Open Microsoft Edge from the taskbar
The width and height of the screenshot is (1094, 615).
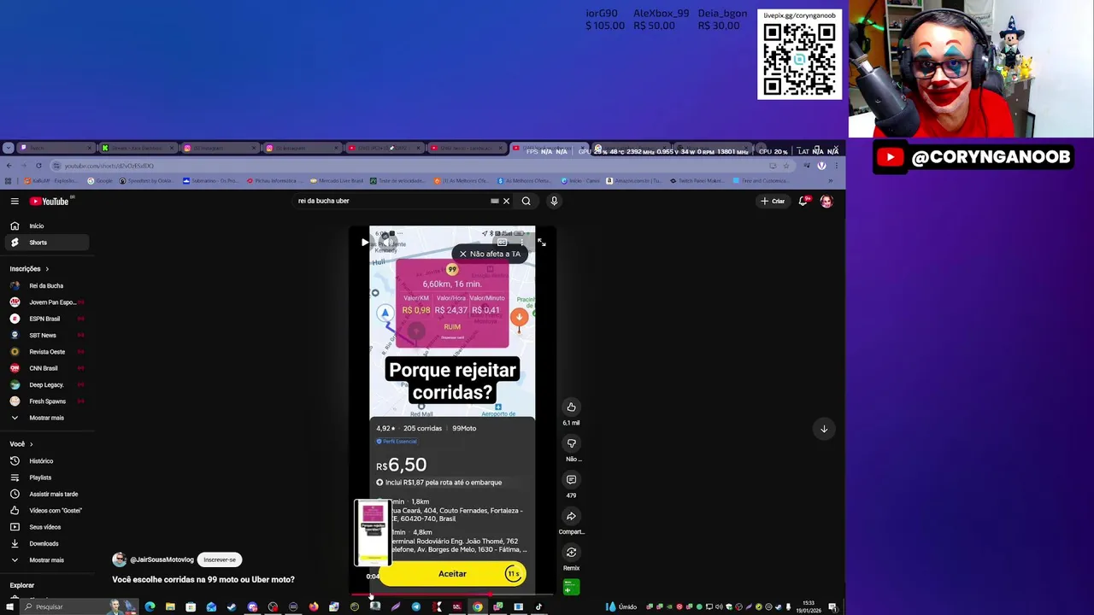click(x=150, y=607)
